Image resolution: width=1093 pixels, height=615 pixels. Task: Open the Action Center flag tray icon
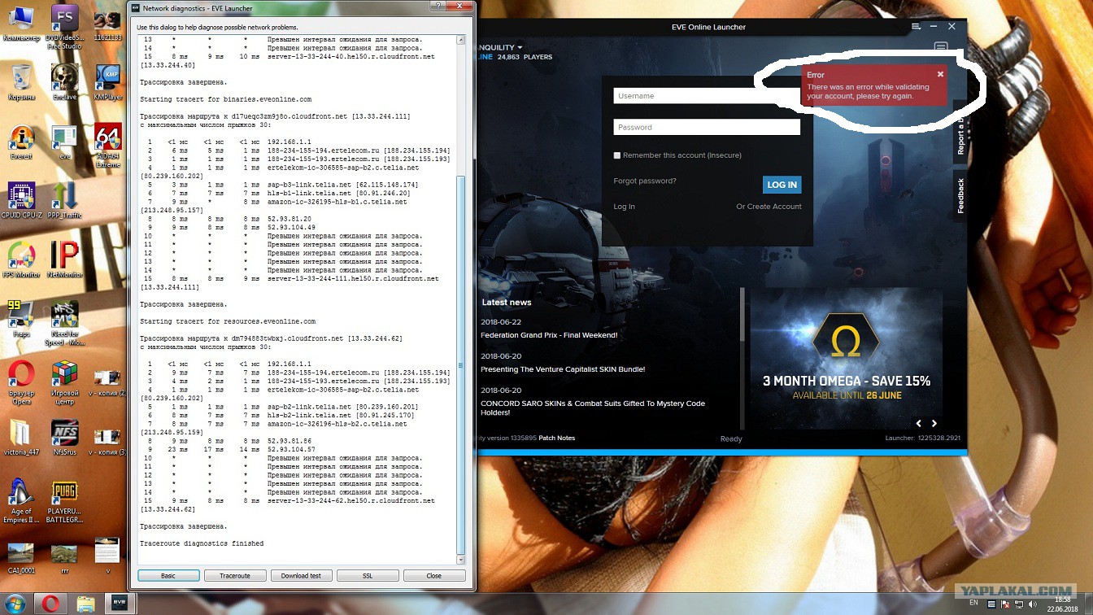(1006, 604)
